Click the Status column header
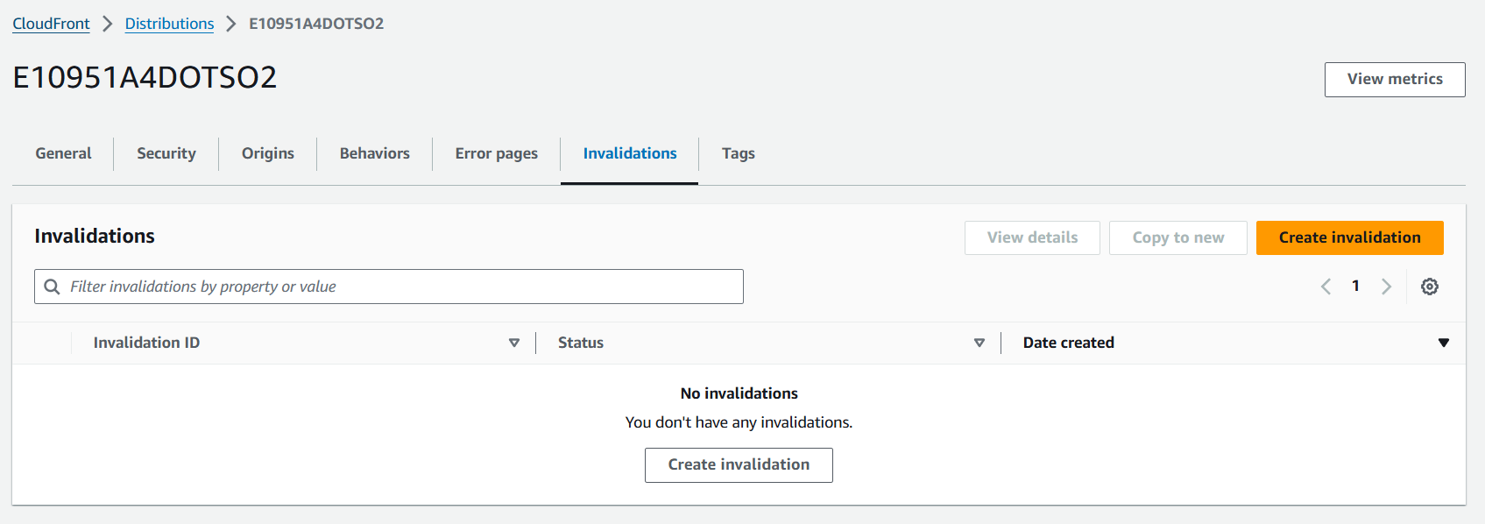Viewport: 1485px width, 524px height. [581, 343]
